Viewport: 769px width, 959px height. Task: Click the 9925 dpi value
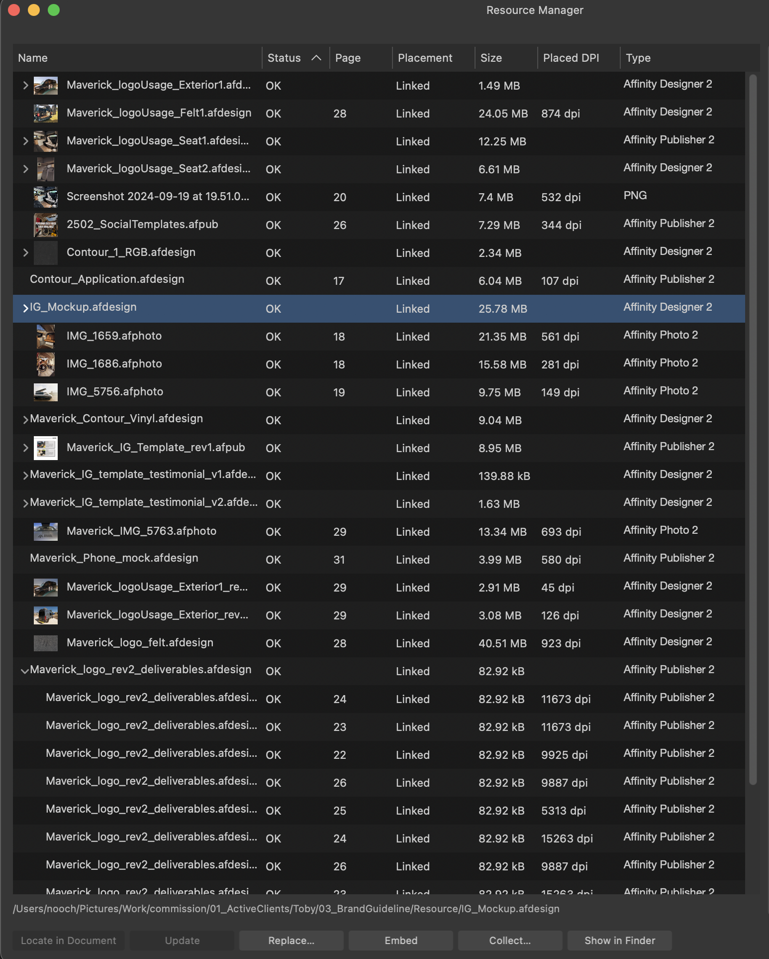coord(565,755)
